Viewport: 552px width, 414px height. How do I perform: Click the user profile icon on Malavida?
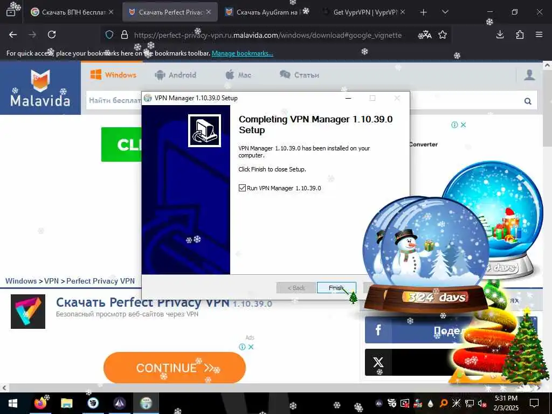coord(529,75)
